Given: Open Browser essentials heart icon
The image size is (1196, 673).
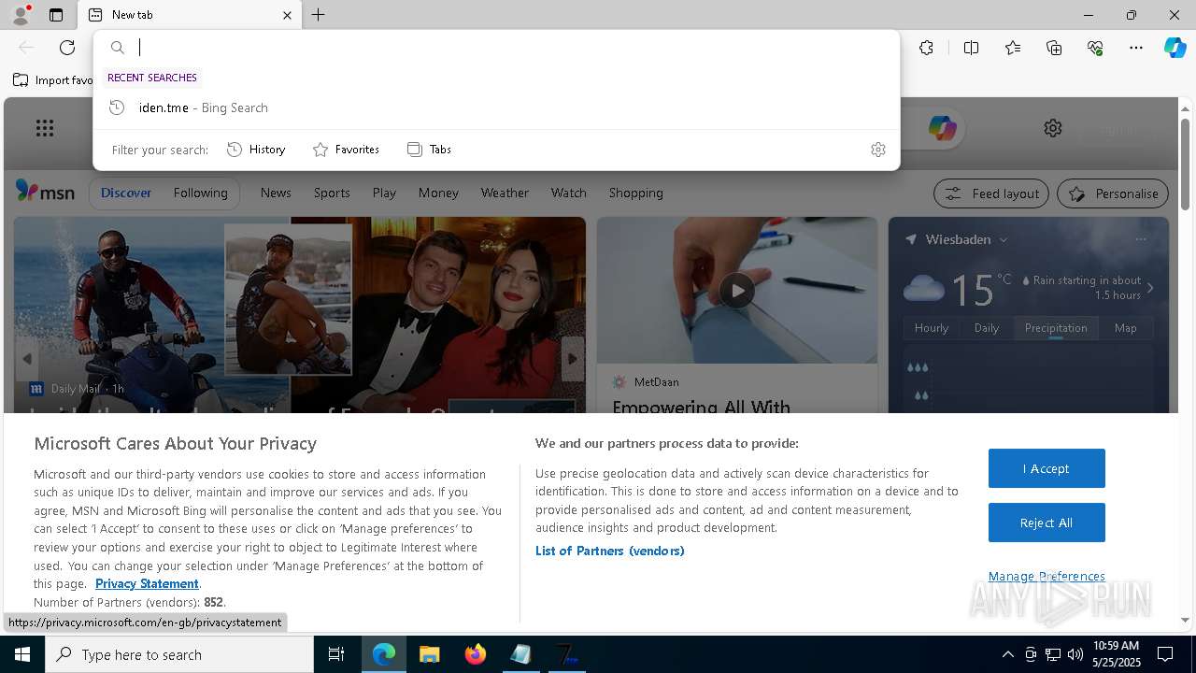Looking at the screenshot, I should coord(1095,48).
